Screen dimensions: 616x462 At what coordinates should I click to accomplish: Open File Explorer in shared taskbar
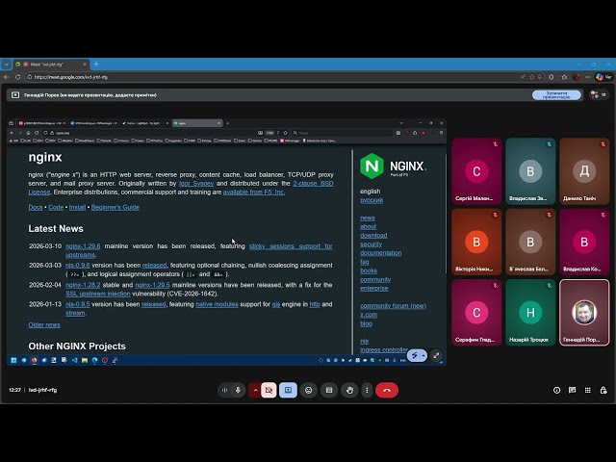[85, 360]
